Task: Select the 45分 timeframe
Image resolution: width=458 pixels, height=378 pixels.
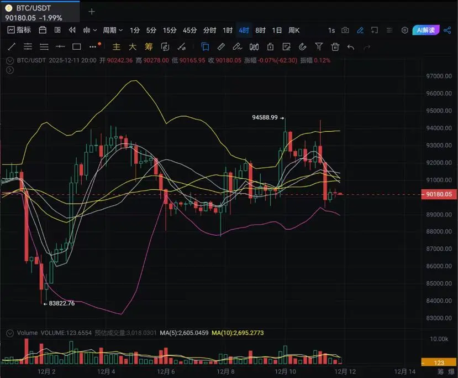Action: coord(189,30)
